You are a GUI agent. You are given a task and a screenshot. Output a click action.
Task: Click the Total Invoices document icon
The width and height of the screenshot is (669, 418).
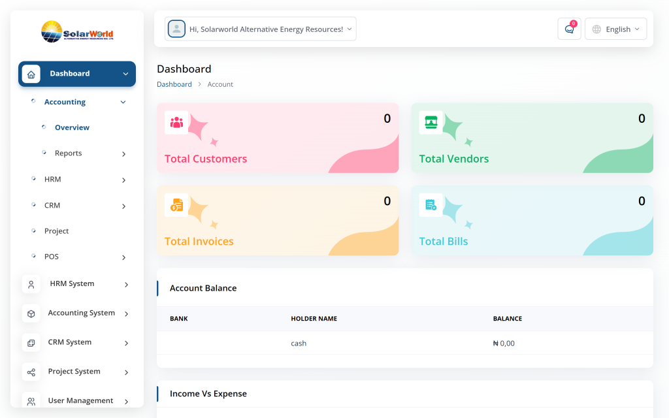click(176, 205)
